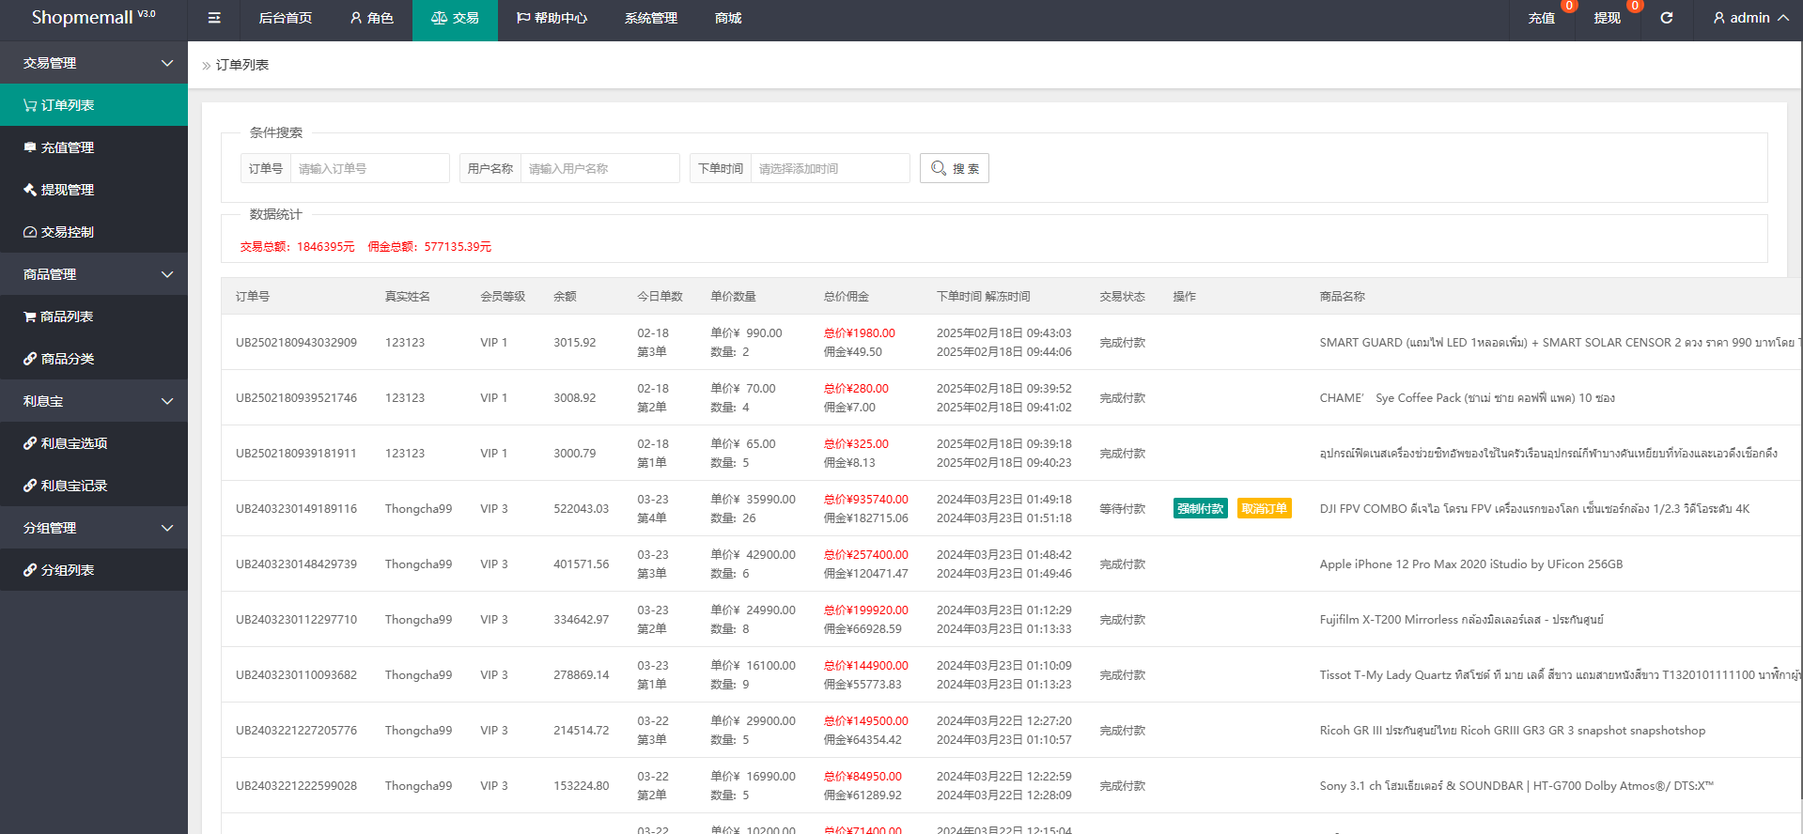Click the refresh icon in top bar
1803x834 pixels.
point(1666,18)
